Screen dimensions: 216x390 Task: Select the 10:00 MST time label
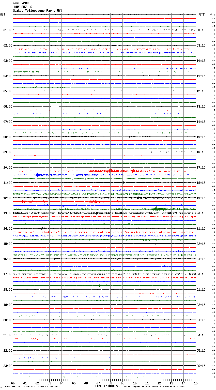(8, 168)
